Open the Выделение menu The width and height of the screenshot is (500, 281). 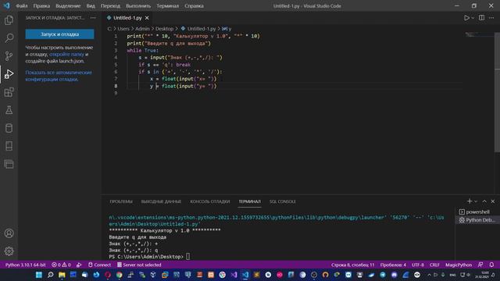[68, 5]
